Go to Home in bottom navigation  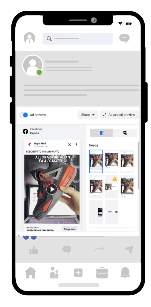[x=31, y=273]
